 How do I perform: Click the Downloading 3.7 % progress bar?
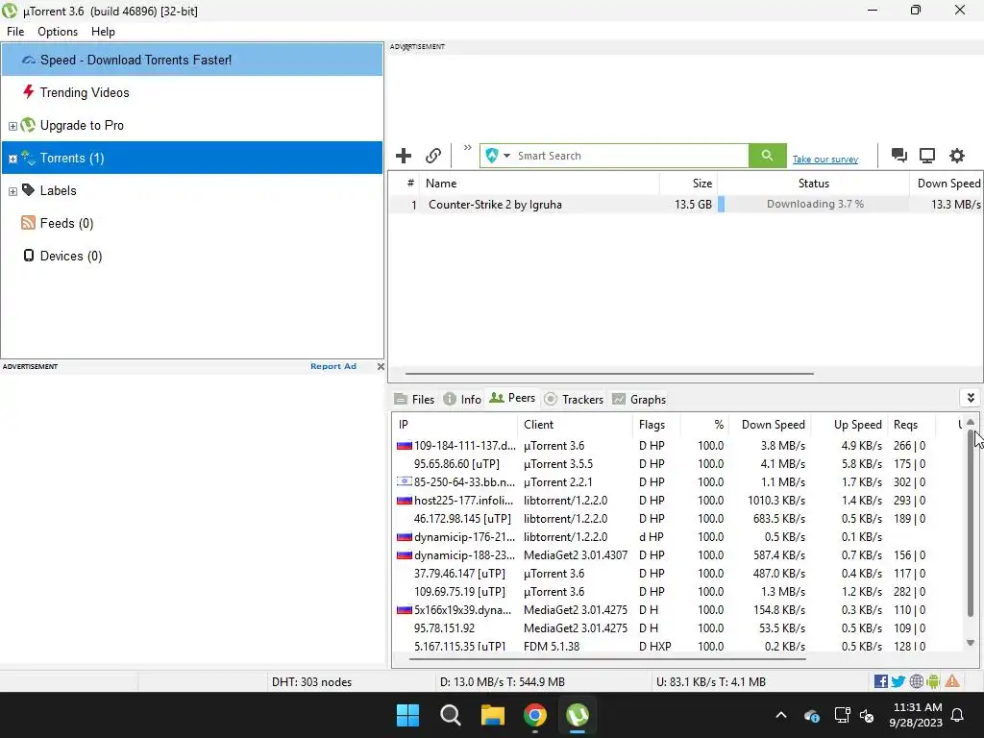click(813, 204)
